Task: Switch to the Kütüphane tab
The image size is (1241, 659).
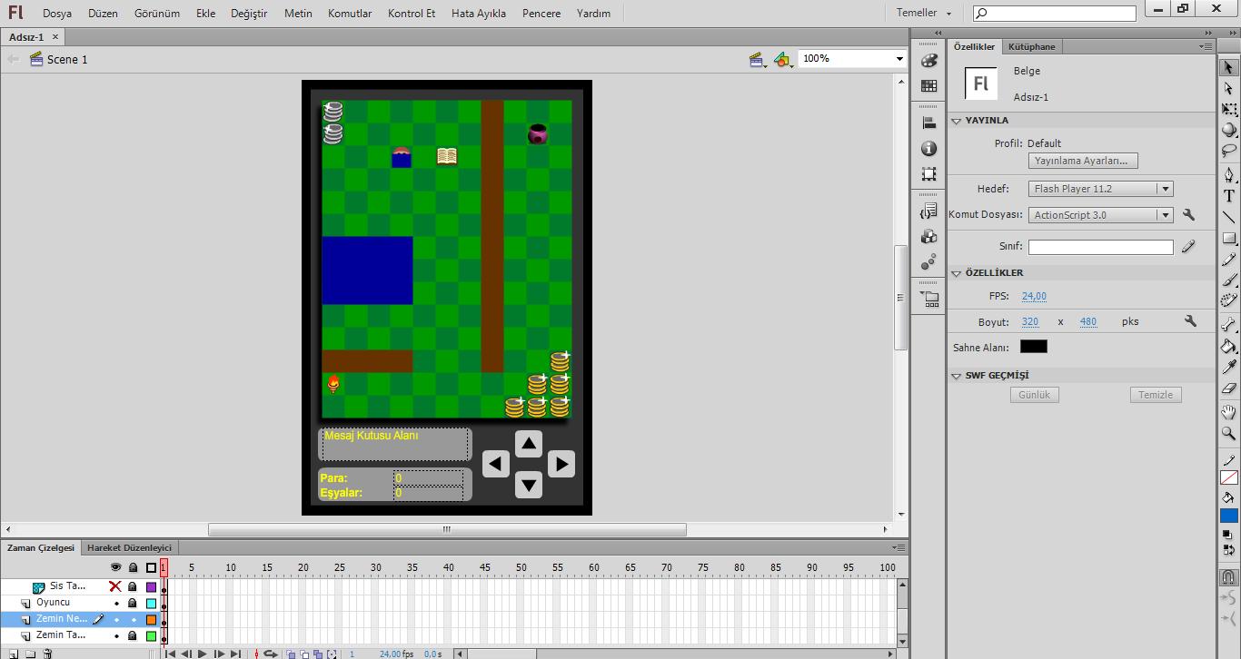Action: coord(1032,46)
